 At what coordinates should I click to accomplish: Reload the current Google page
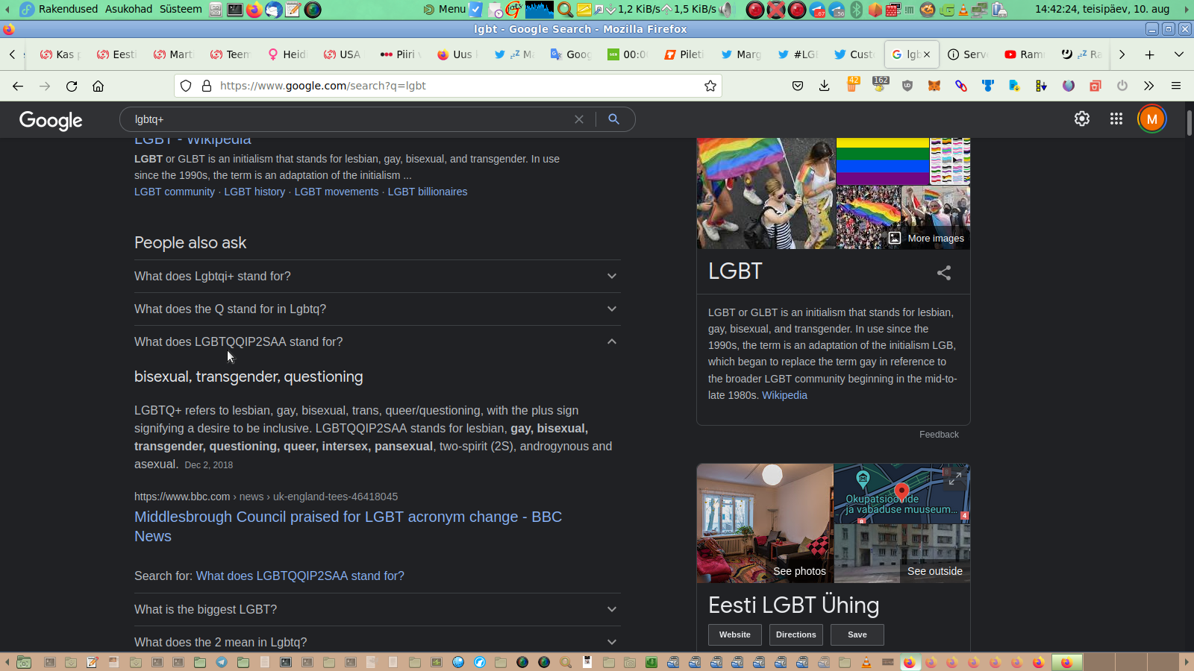click(72, 86)
